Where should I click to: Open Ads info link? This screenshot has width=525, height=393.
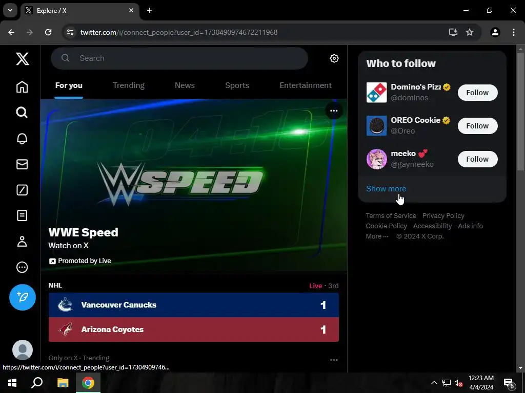[x=470, y=226]
